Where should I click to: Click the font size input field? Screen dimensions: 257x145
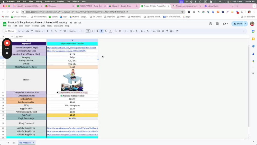click(88, 31)
